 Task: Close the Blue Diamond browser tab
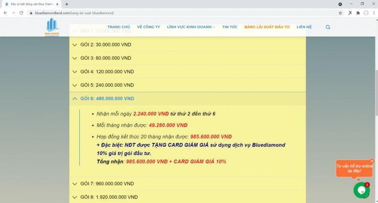point(57,4)
